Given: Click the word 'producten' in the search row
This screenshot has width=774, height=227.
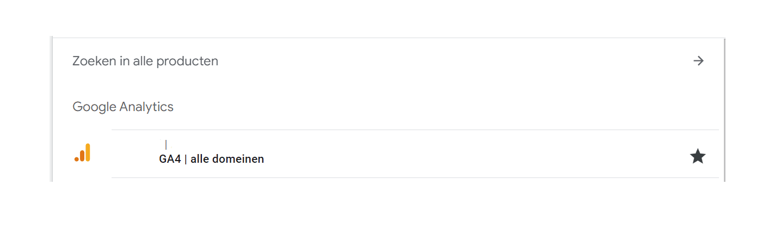Looking at the screenshot, I should tap(187, 62).
